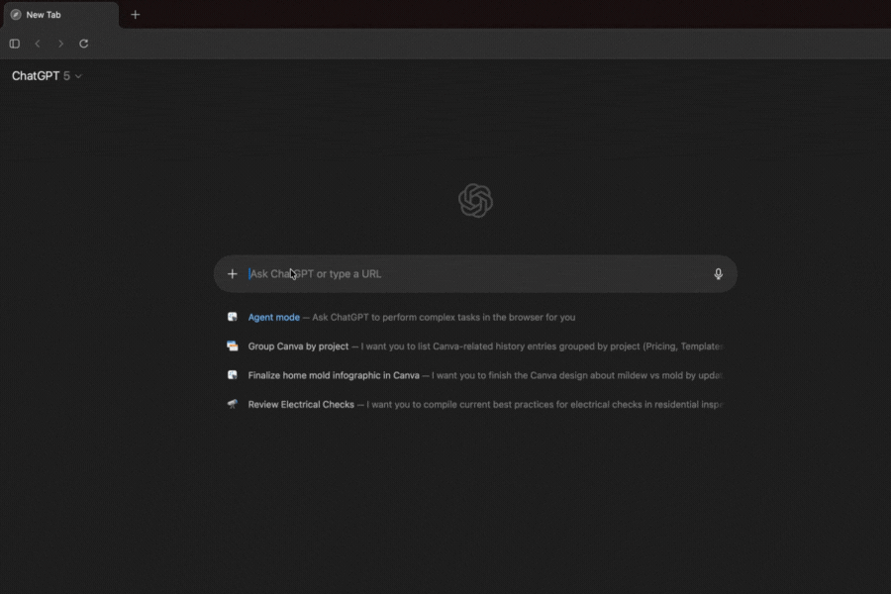Click the centered OpenAI logo
This screenshot has height=594, width=891.
pyautogui.click(x=475, y=201)
